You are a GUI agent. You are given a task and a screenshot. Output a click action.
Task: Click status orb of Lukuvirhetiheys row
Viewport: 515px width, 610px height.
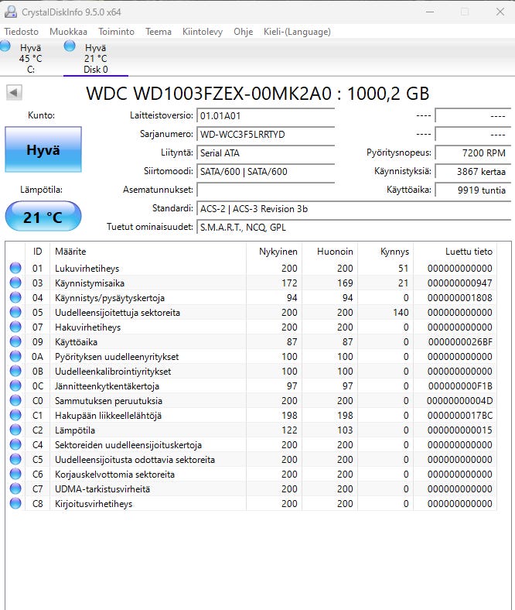coord(15,268)
